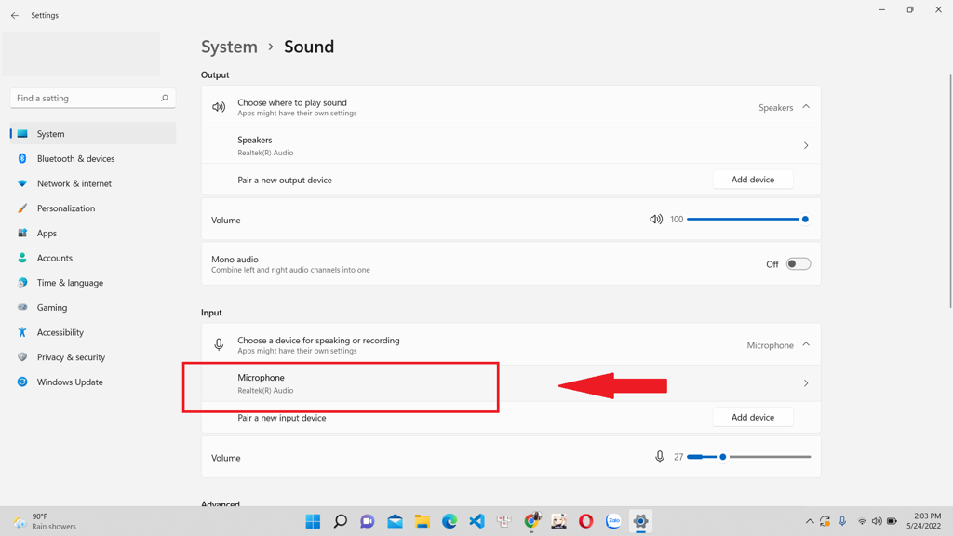Viewport: 953px width, 536px height.
Task: Open Privacy & security settings
Action: pos(93,357)
